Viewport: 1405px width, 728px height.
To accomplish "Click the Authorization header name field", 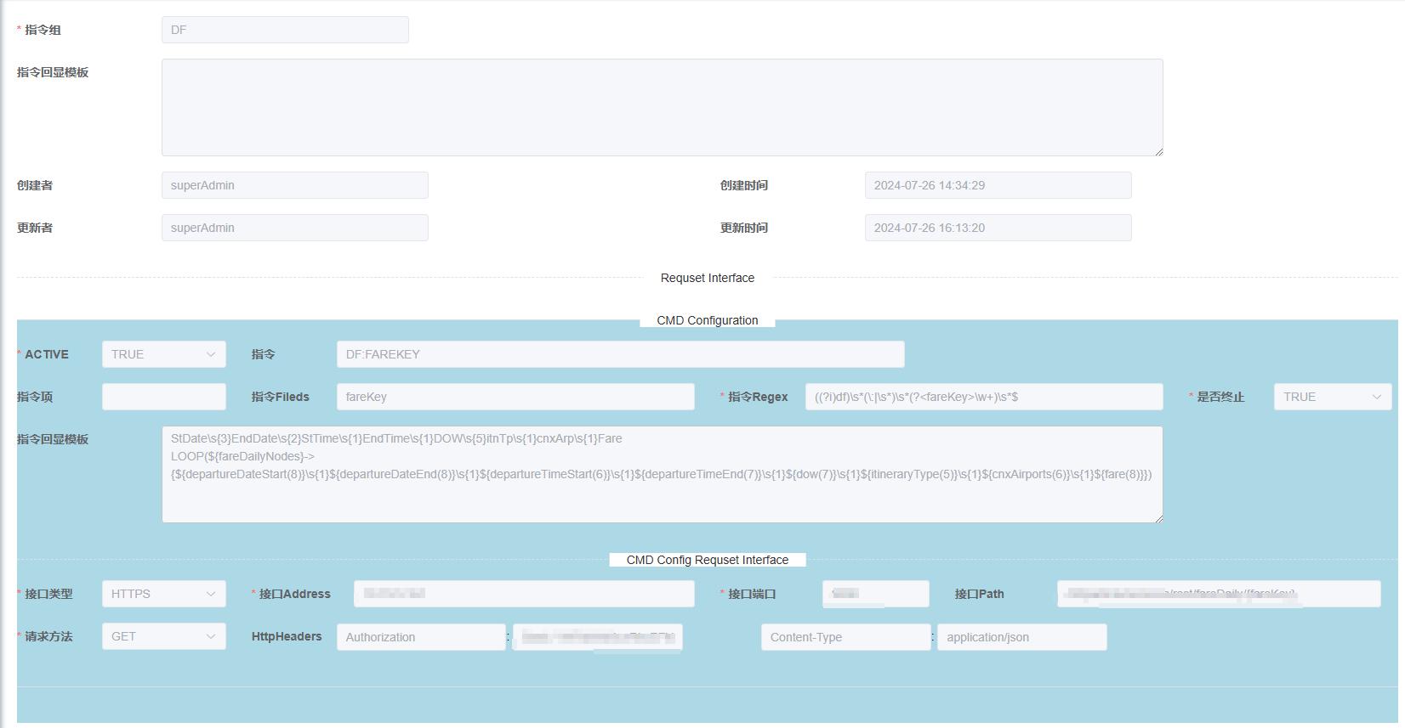I will click(421, 637).
